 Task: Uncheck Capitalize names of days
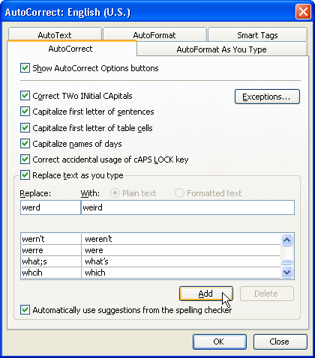[25, 144]
